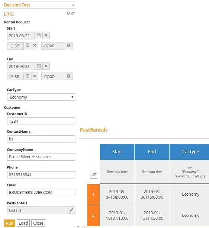Viewport: 209px width, 228px height.
Task: Expand the CarType Economy dropdown
Action: tap(41, 97)
